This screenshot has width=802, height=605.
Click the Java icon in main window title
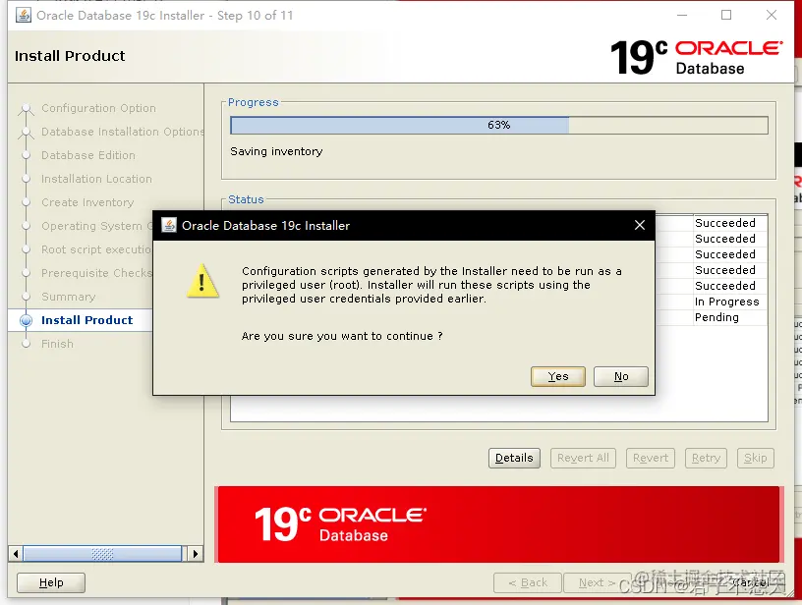click(x=23, y=16)
